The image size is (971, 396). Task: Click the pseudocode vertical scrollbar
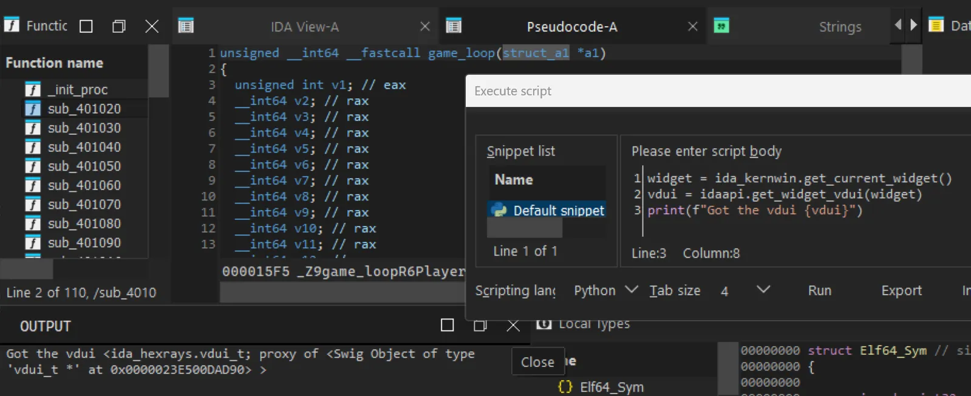click(x=911, y=58)
